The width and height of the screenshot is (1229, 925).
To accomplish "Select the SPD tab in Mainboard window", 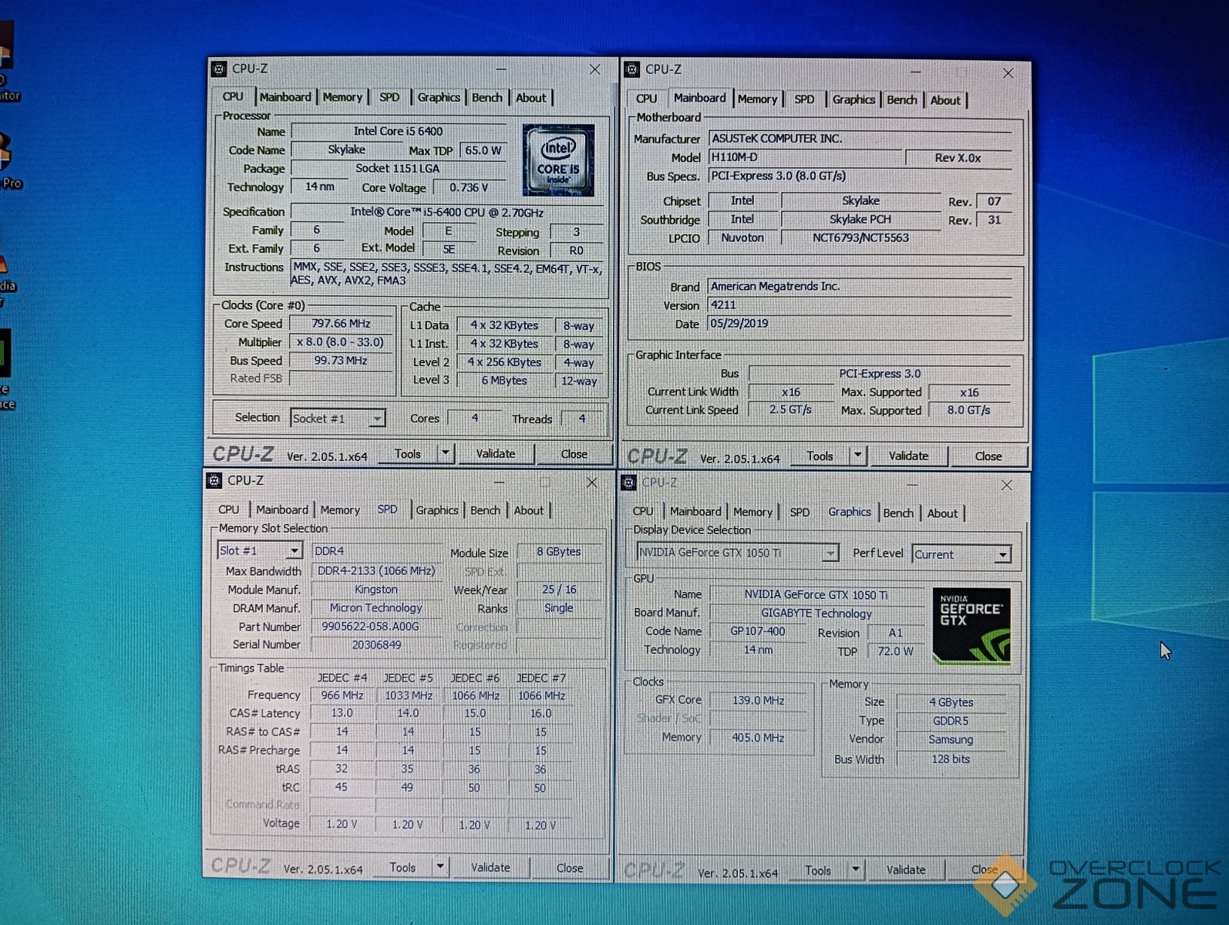I will tap(804, 99).
